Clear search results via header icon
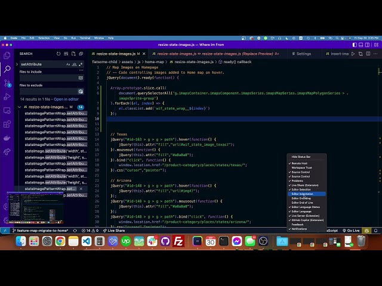Viewport: 382px width, 286px height. (66, 54)
